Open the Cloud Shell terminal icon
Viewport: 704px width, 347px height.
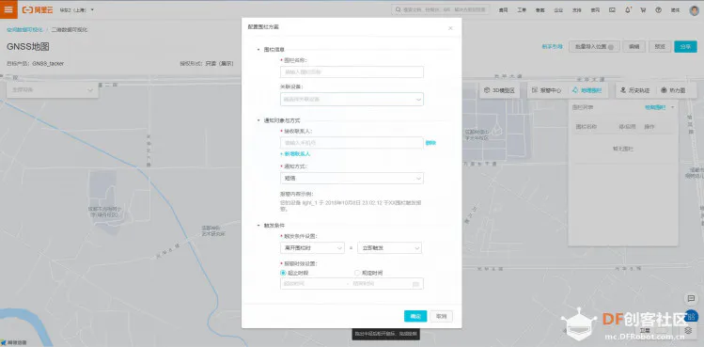point(612,10)
